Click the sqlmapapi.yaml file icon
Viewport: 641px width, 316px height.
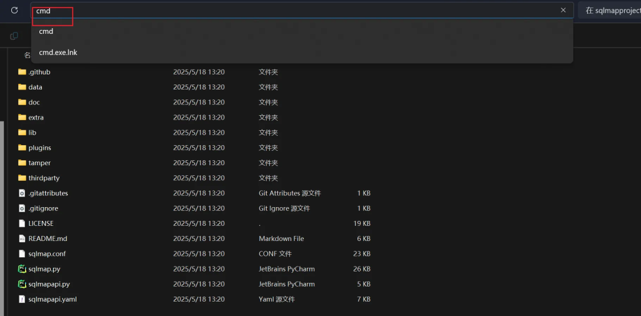tap(22, 299)
